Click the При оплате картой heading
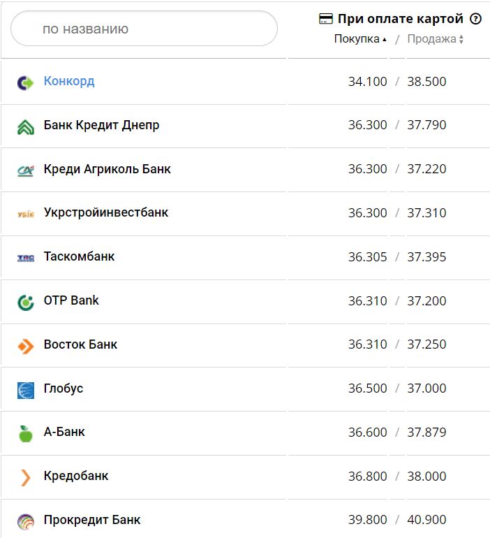The image size is (490, 538). pos(400,19)
